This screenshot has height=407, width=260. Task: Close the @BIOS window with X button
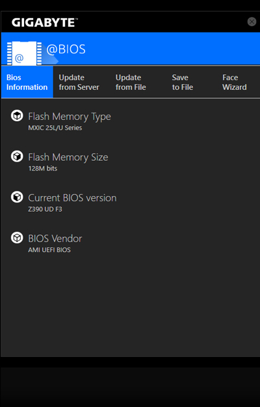[252, 21]
